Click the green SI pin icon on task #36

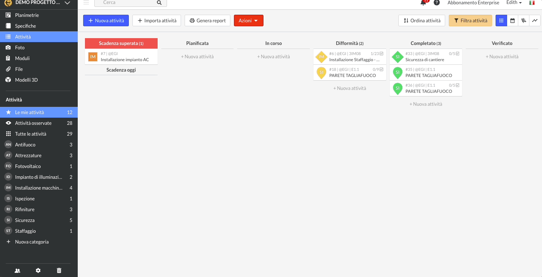click(397, 88)
